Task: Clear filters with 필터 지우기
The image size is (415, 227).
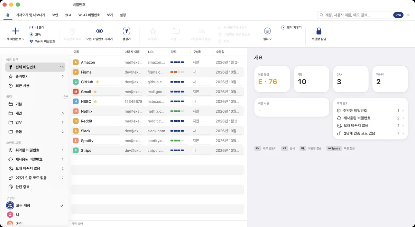Action: 291,27
